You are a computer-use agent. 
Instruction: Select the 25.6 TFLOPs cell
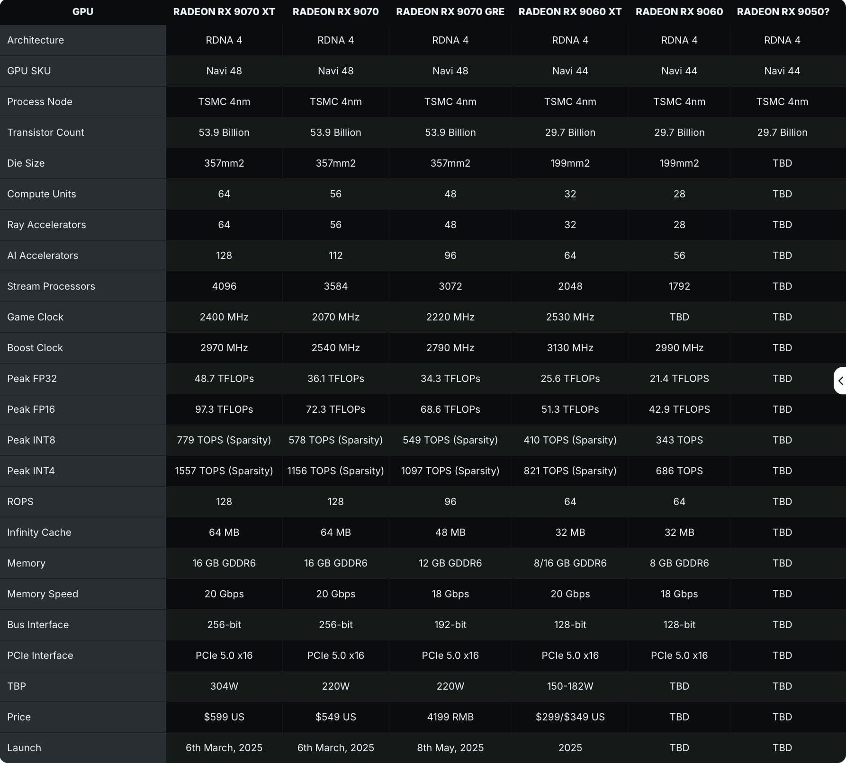pyautogui.click(x=570, y=379)
